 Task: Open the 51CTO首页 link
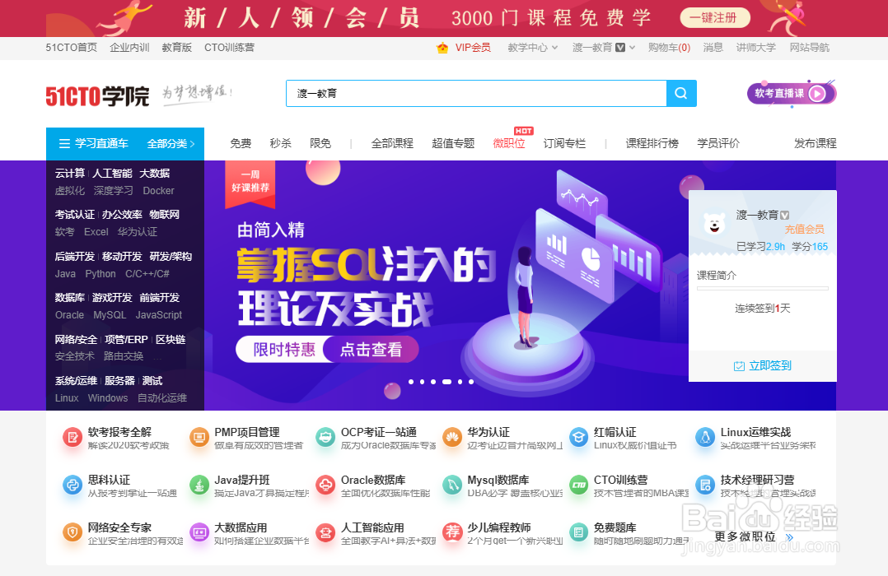click(72, 48)
